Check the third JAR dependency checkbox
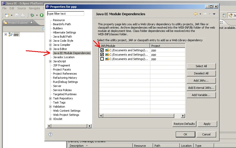 click(102, 59)
